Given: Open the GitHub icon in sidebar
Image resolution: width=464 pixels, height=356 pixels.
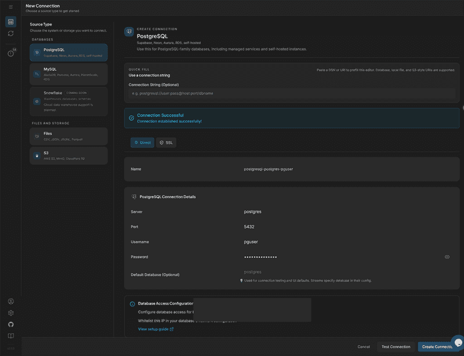Looking at the screenshot, I should [10, 324].
